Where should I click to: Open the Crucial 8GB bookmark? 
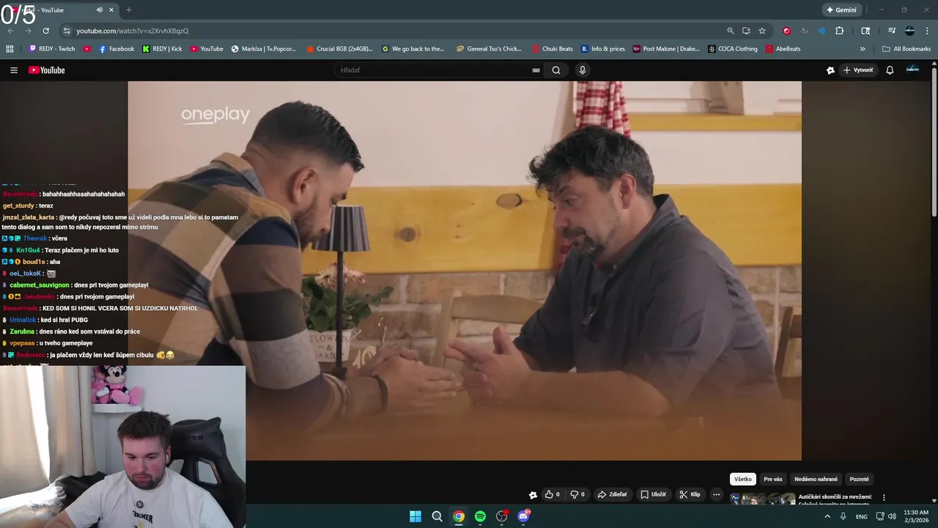coord(339,49)
